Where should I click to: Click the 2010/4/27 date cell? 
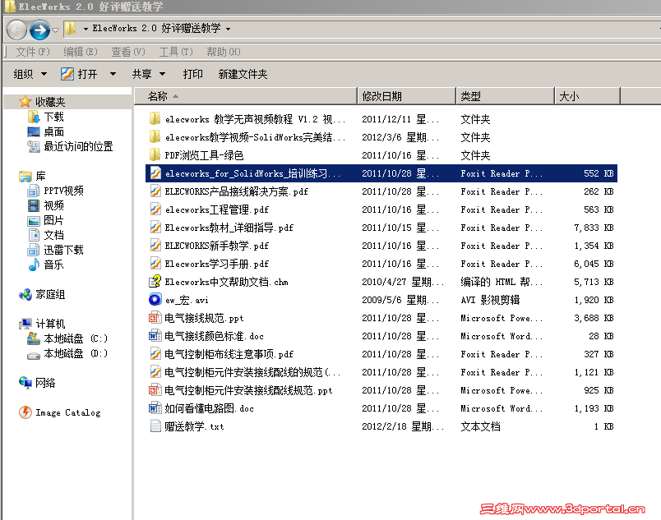point(403,282)
